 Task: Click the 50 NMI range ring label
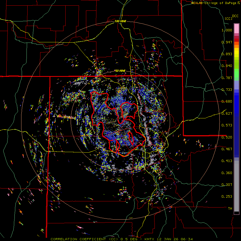tap(120, 71)
